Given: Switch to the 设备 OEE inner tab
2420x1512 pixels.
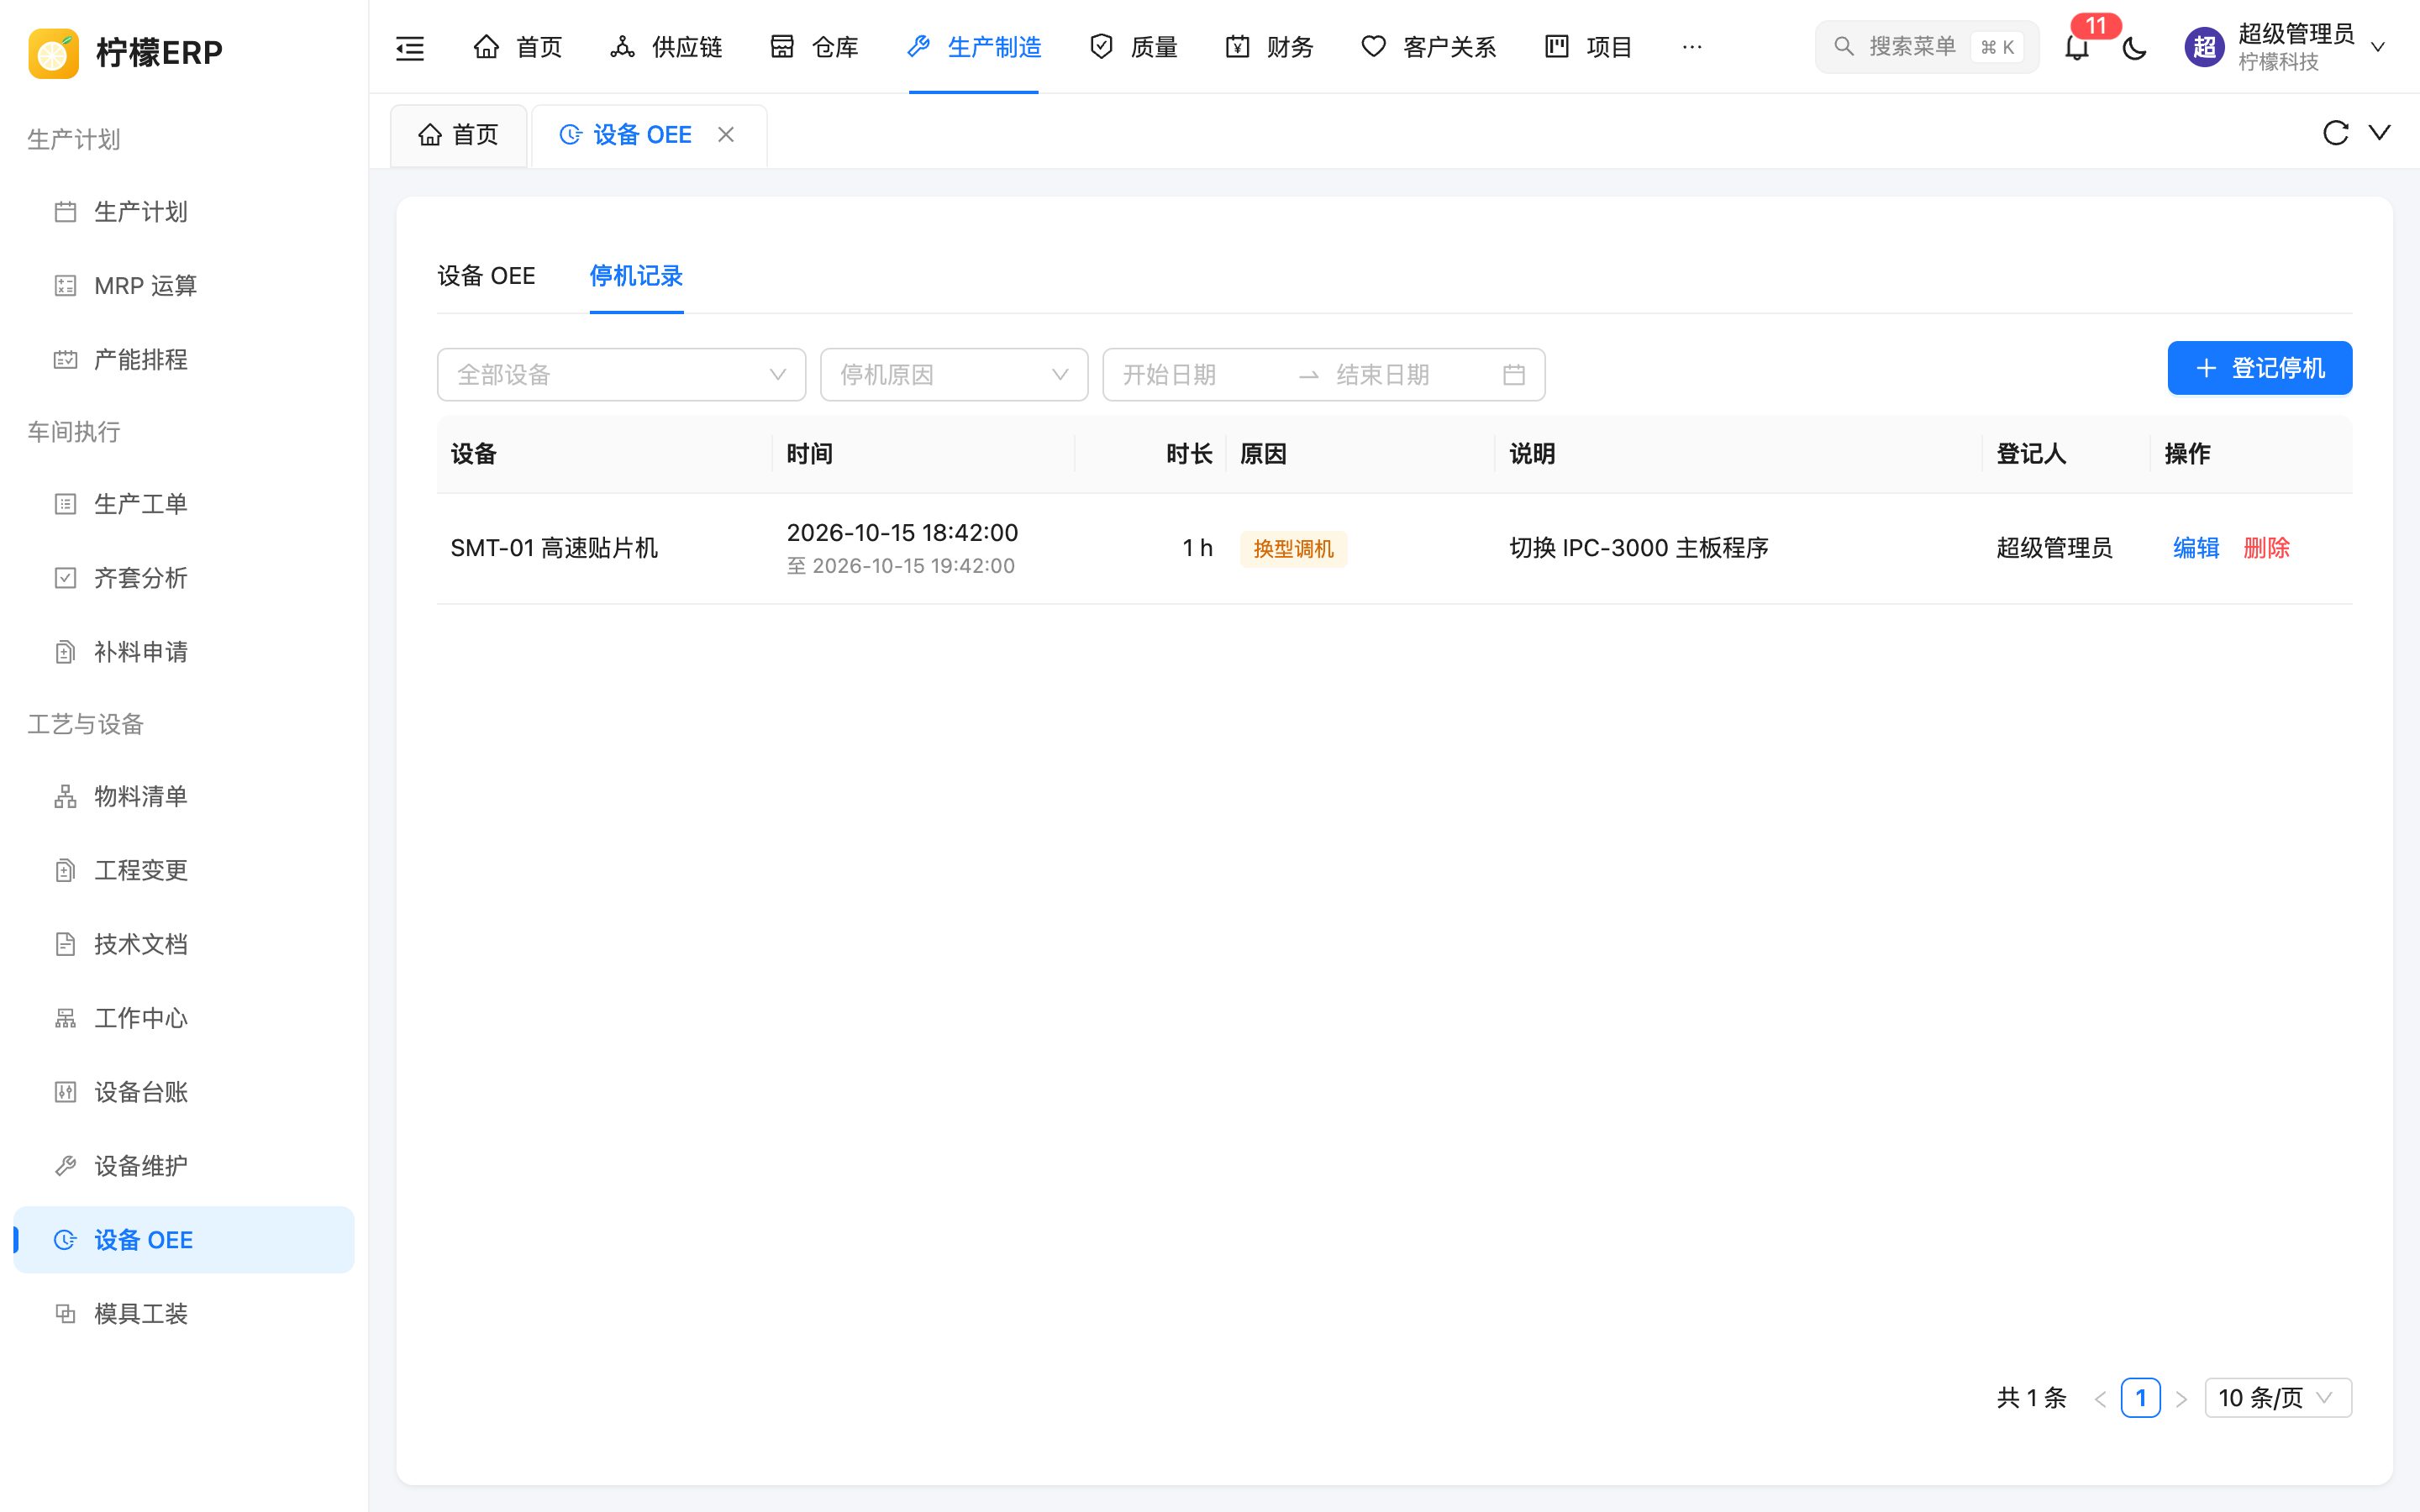Looking at the screenshot, I should pyautogui.click(x=486, y=276).
